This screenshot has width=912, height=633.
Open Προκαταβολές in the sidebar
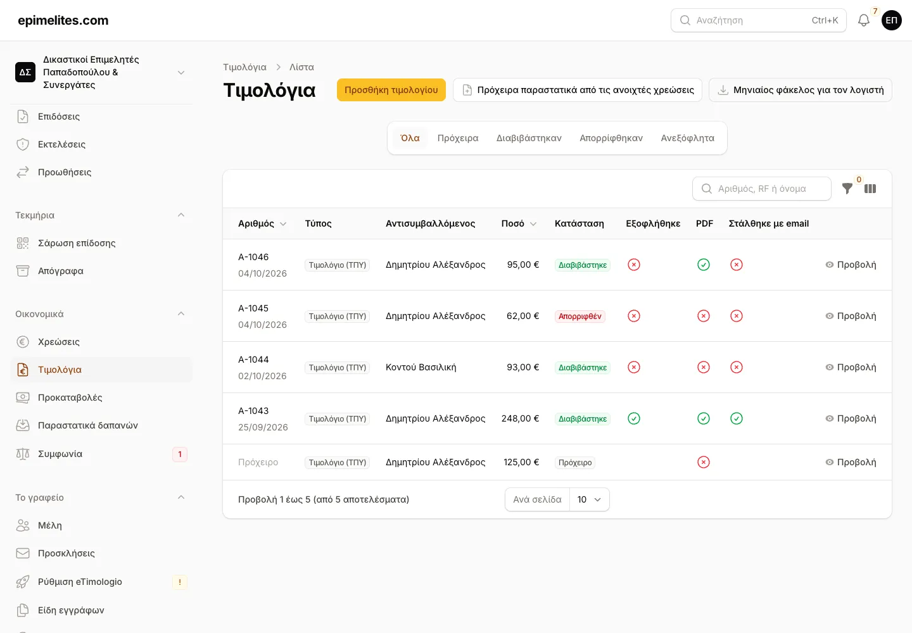102,398
